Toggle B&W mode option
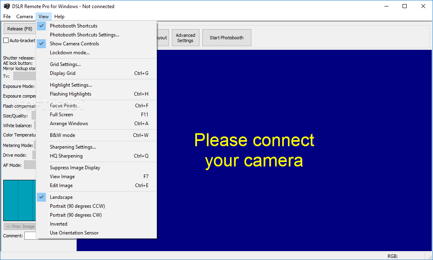This screenshot has height=260, width=433. (x=96, y=135)
